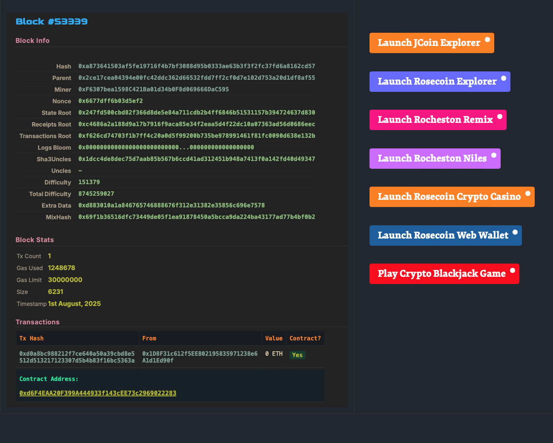
Task: Click the miner address 0xF6307bea…
Action: point(153,89)
